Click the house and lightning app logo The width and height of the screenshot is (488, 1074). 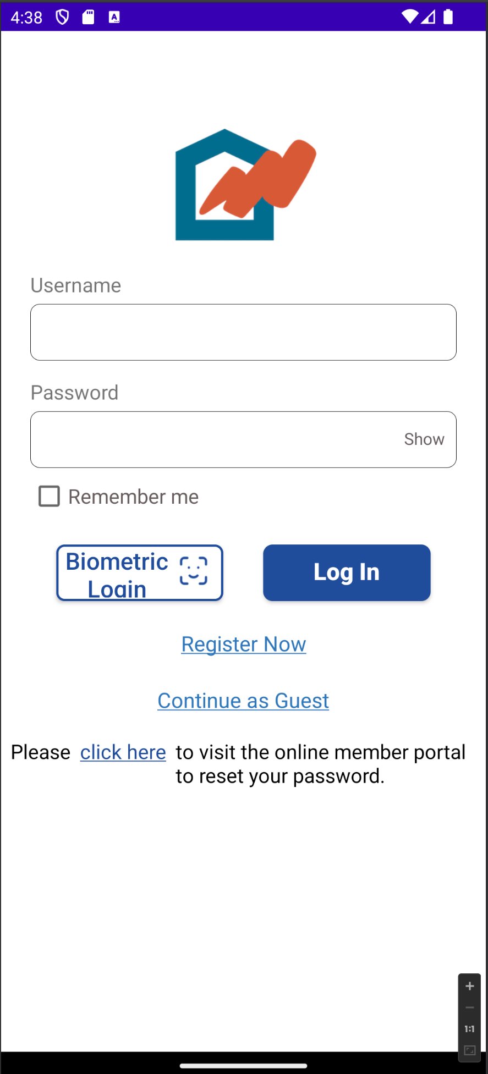(245, 184)
